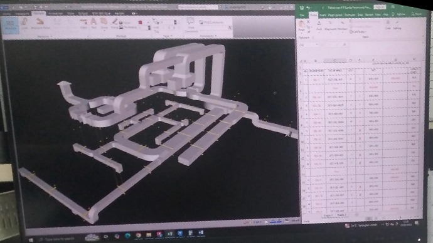Viewport: 433px width, 243px height.
Task: Expand the Comments panel dropdown arrow
Action: (x=215, y=36)
